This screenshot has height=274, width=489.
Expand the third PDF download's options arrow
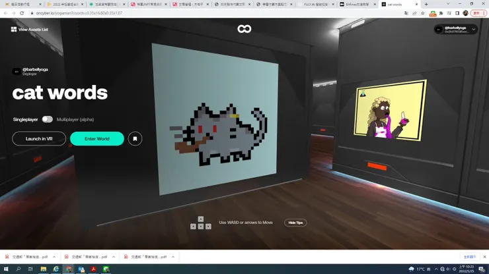click(173, 257)
